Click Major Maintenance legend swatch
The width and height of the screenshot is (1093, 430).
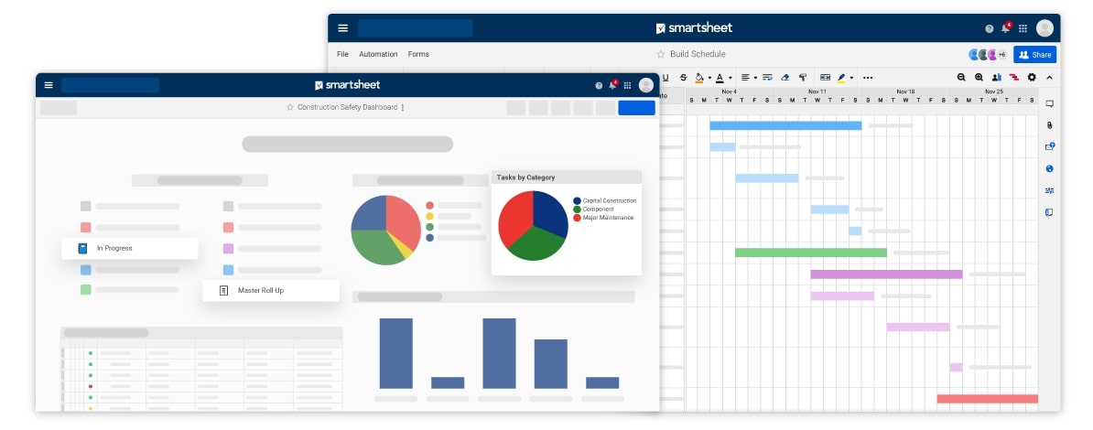click(578, 218)
